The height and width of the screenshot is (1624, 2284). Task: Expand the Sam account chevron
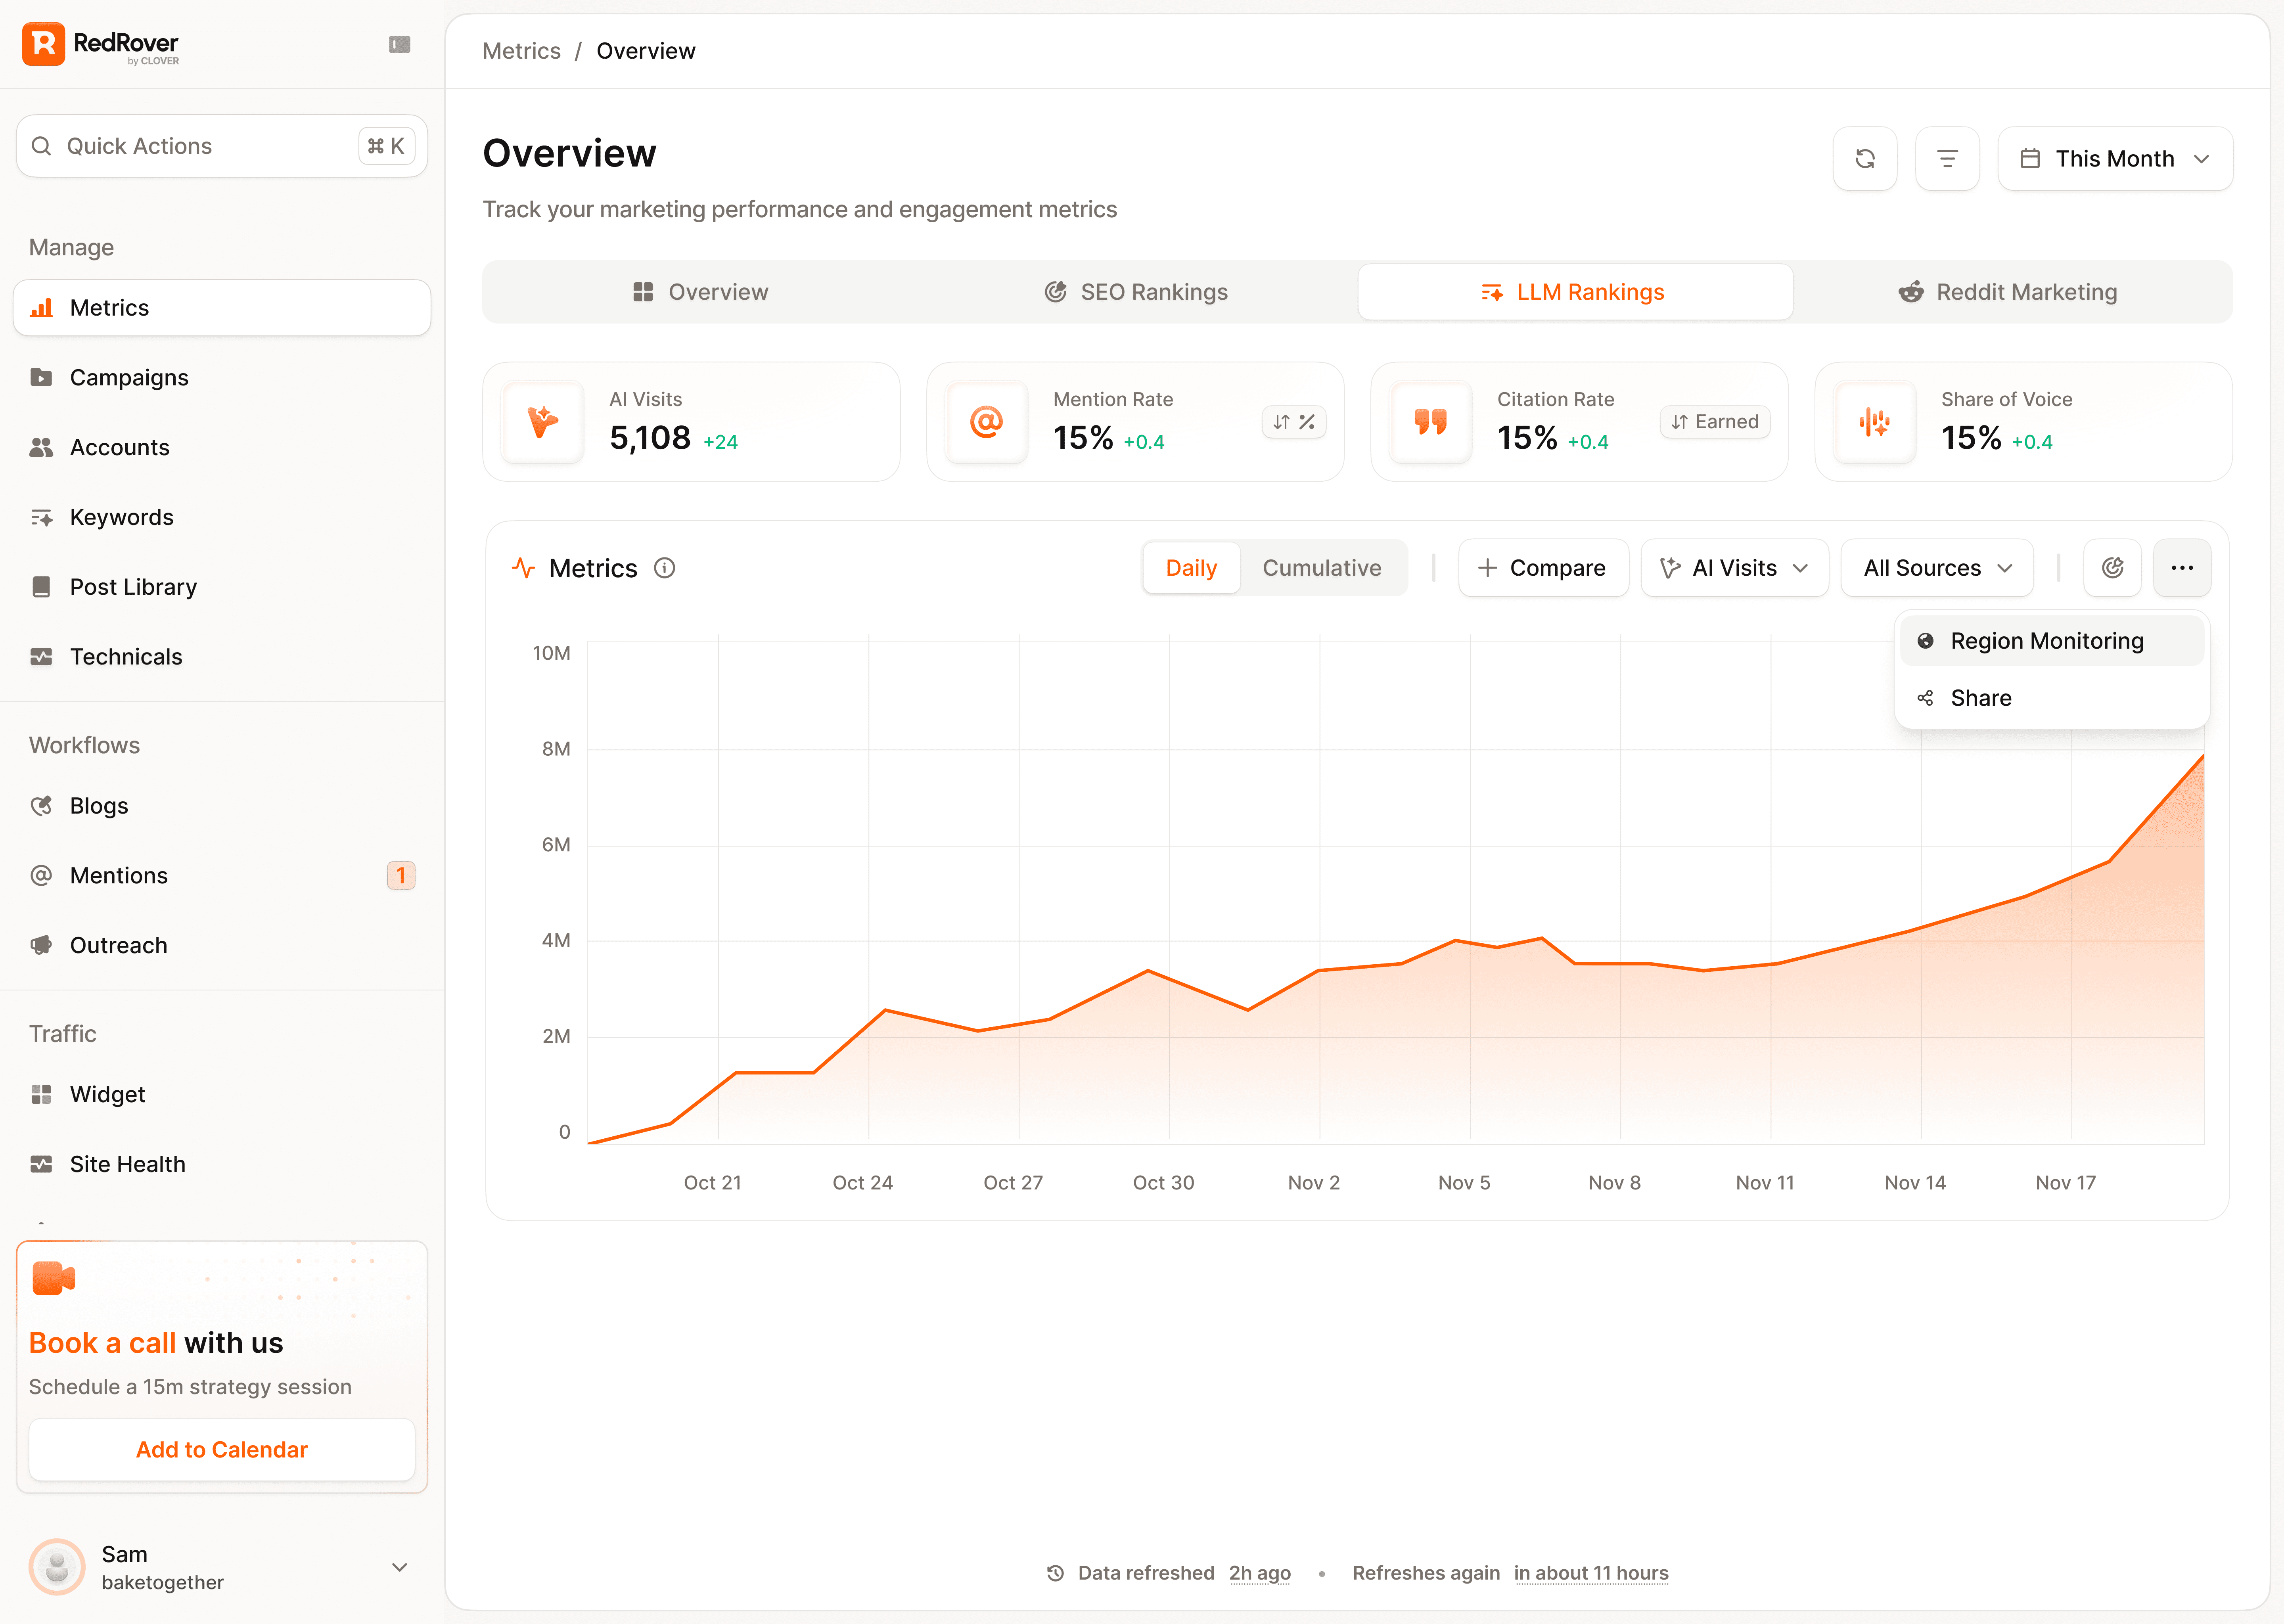pyautogui.click(x=399, y=1567)
